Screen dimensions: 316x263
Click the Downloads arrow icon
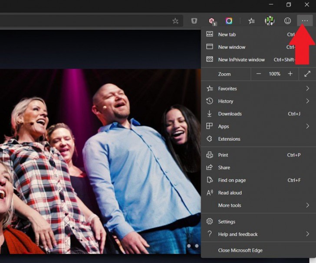[x=210, y=114]
